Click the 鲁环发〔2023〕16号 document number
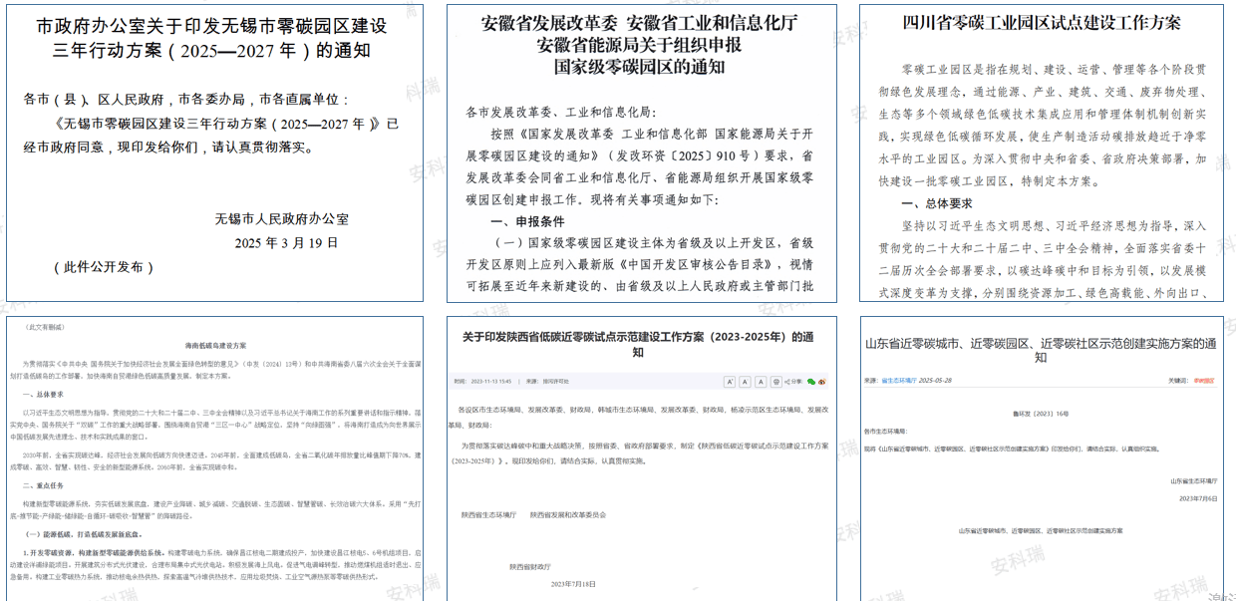The image size is (1236, 601). coord(1041,412)
